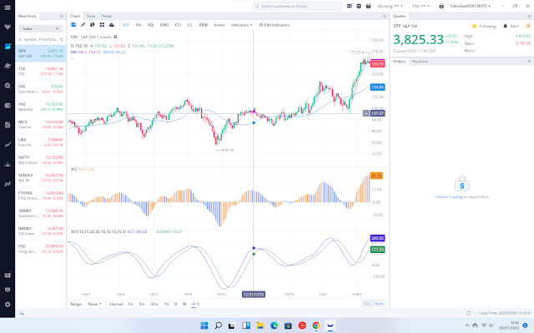The width and height of the screenshot is (534, 333).
Task: Click the orange icon beside Alert
Action: point(528,26)
